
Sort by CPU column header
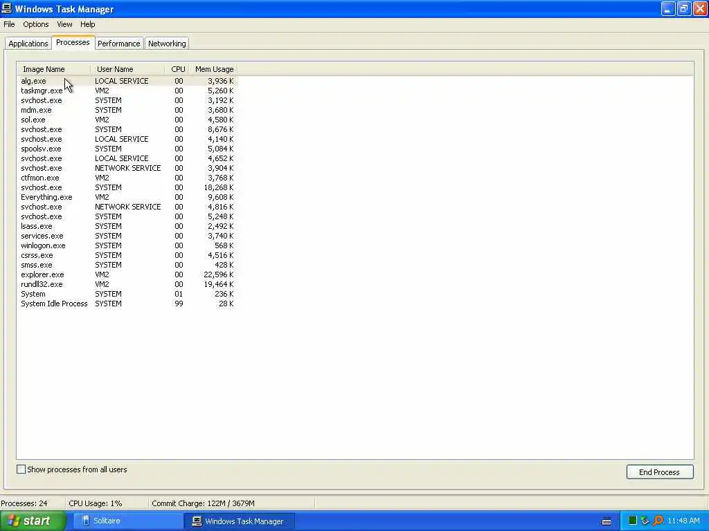pos(177,69)
